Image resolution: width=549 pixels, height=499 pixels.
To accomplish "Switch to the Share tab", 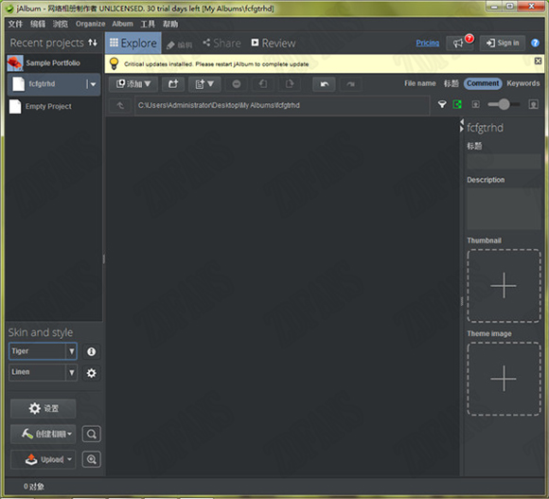I will pyautogui.click(x=221, y=43).
